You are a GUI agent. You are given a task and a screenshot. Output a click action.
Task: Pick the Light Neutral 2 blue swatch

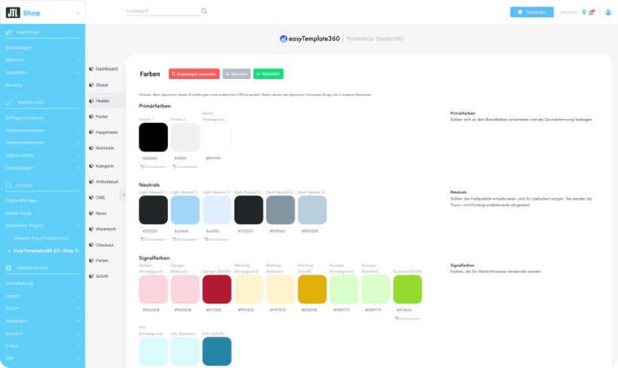[185, 210]
